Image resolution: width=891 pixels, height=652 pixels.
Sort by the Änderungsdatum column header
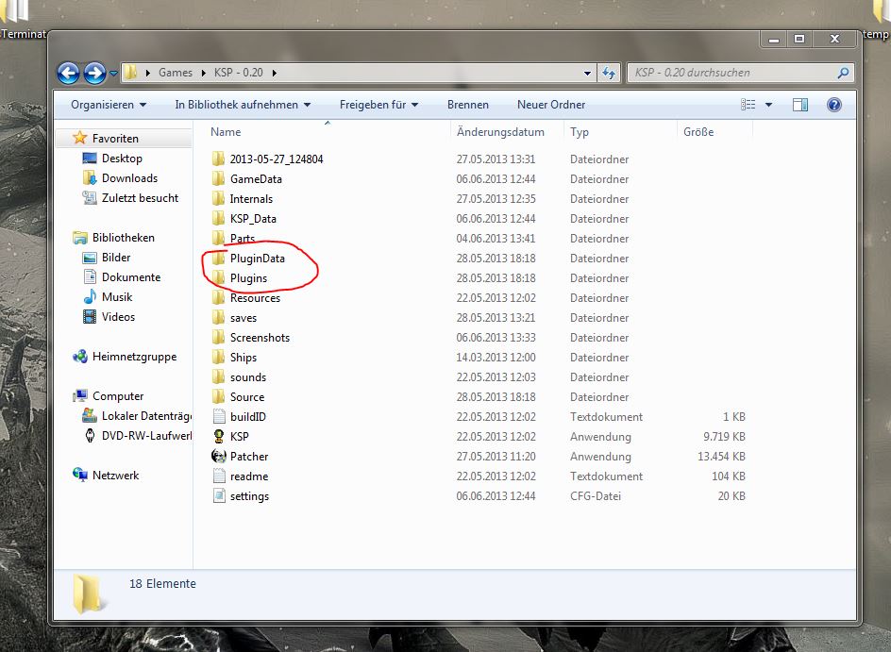pyautogui.click(x=500, y=132)
